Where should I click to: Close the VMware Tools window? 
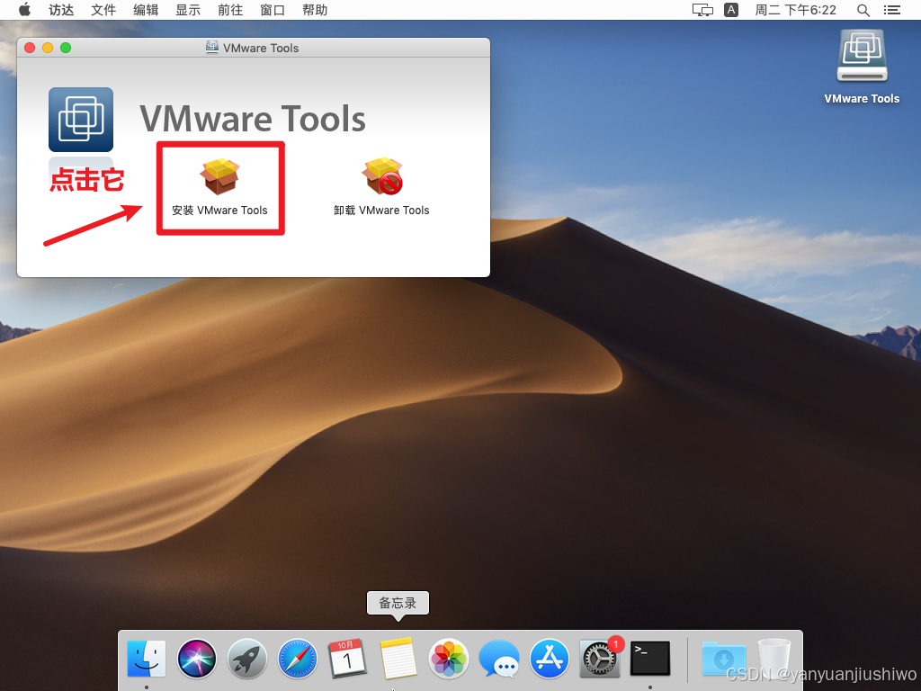pos(30,48)
